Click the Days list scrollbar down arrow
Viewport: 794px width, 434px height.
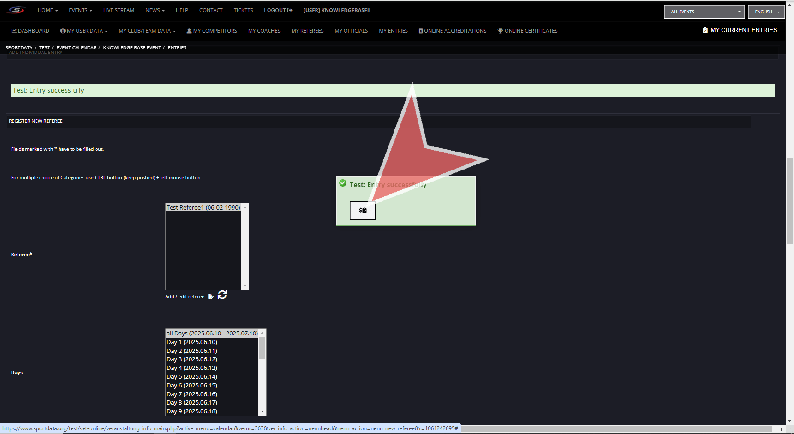point(262,411)
